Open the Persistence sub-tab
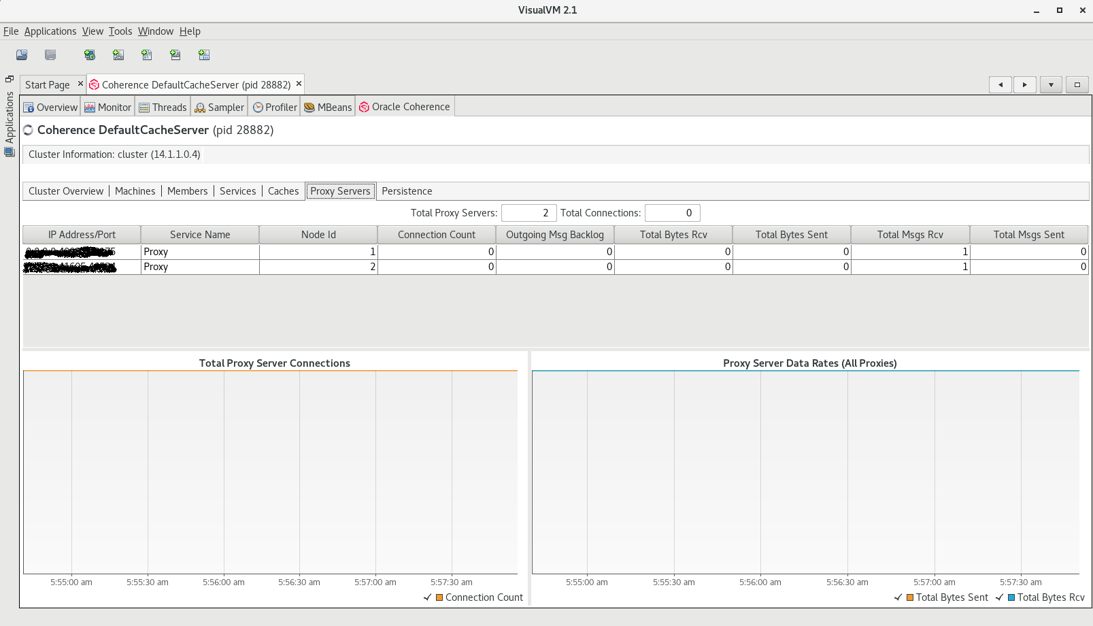Viewport: 1093px width, 626px height. pos(407,191)
